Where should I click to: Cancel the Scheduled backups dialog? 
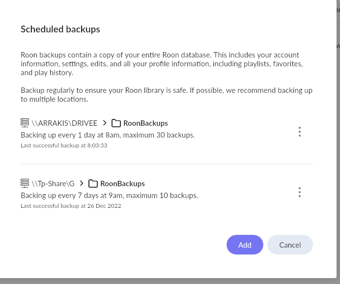290,245
